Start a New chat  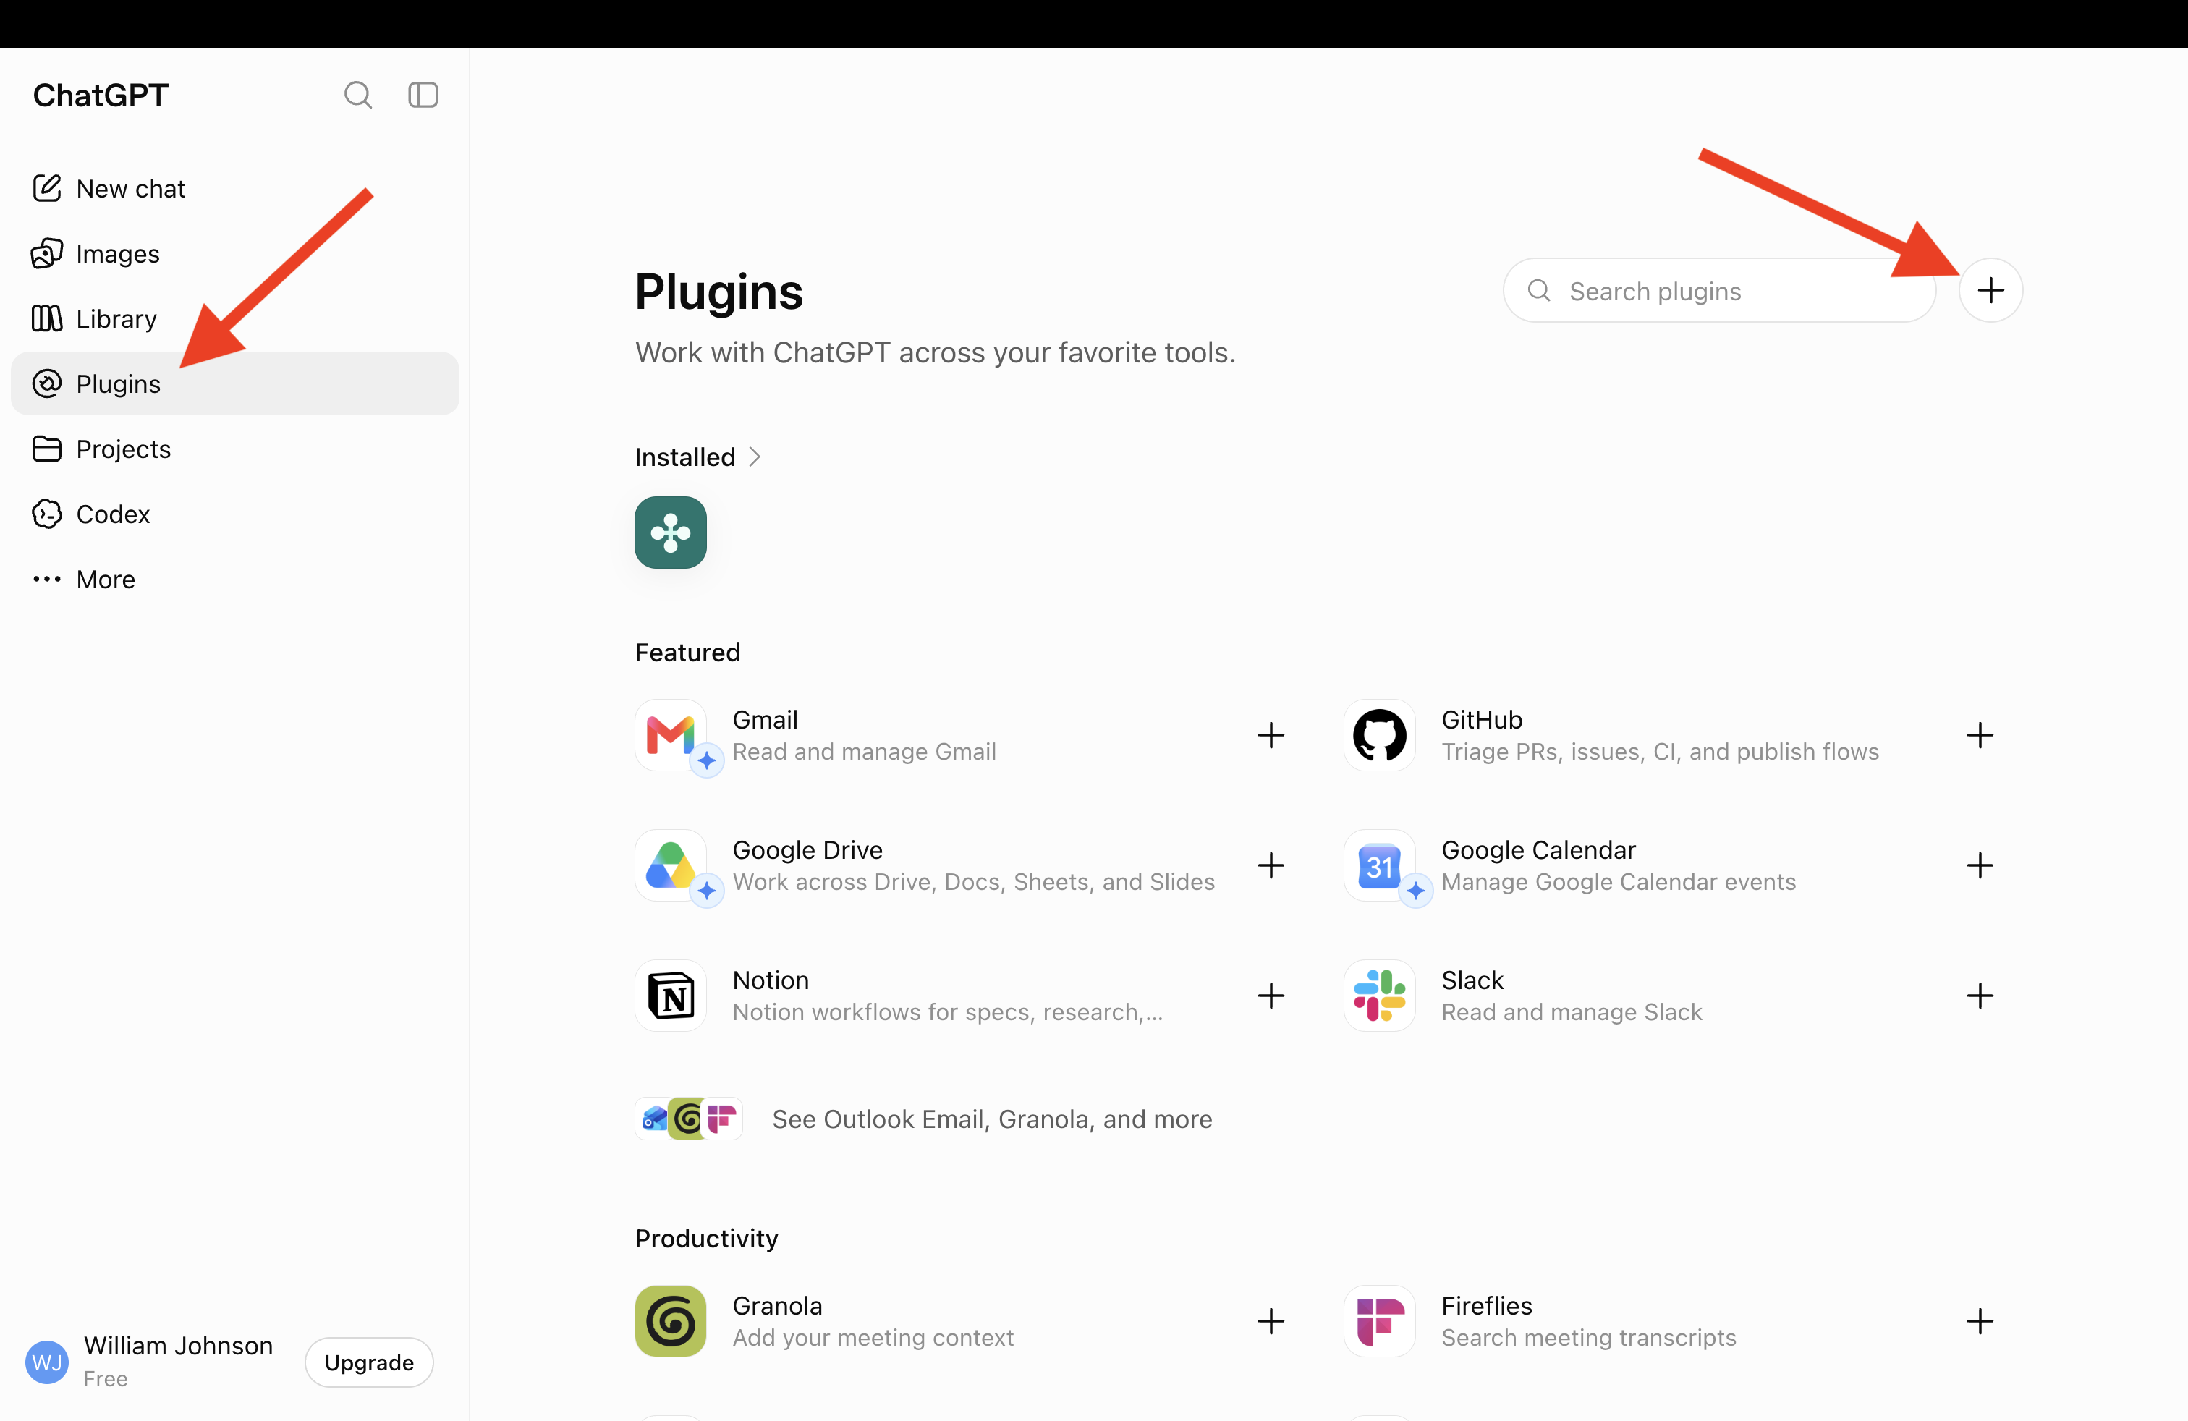235,188
